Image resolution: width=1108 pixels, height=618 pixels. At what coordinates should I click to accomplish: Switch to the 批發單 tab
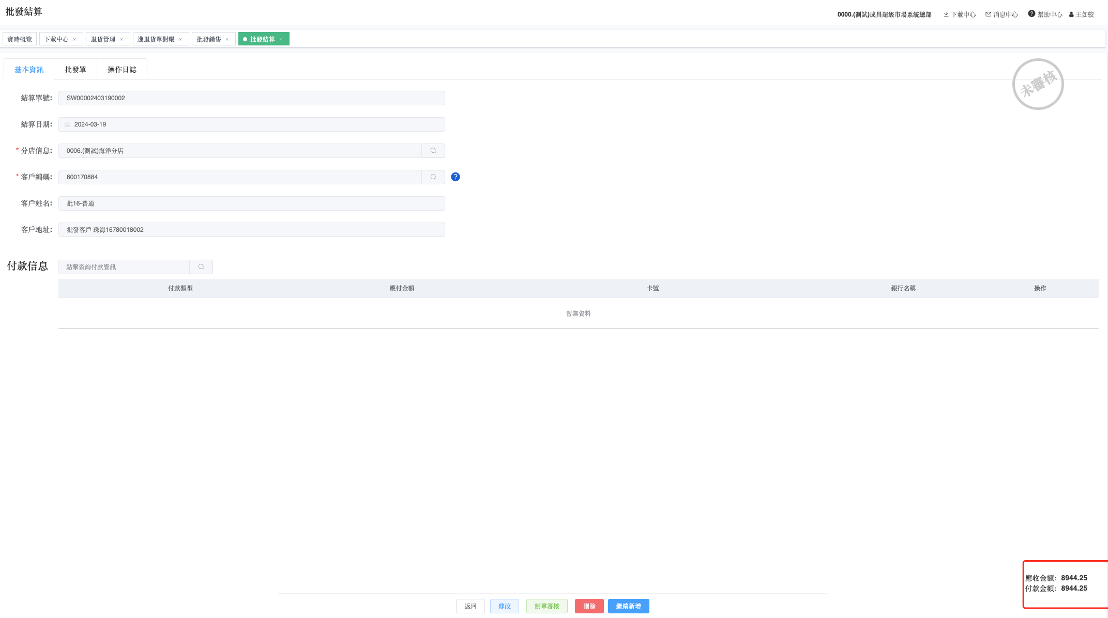(x=75, y=70)
